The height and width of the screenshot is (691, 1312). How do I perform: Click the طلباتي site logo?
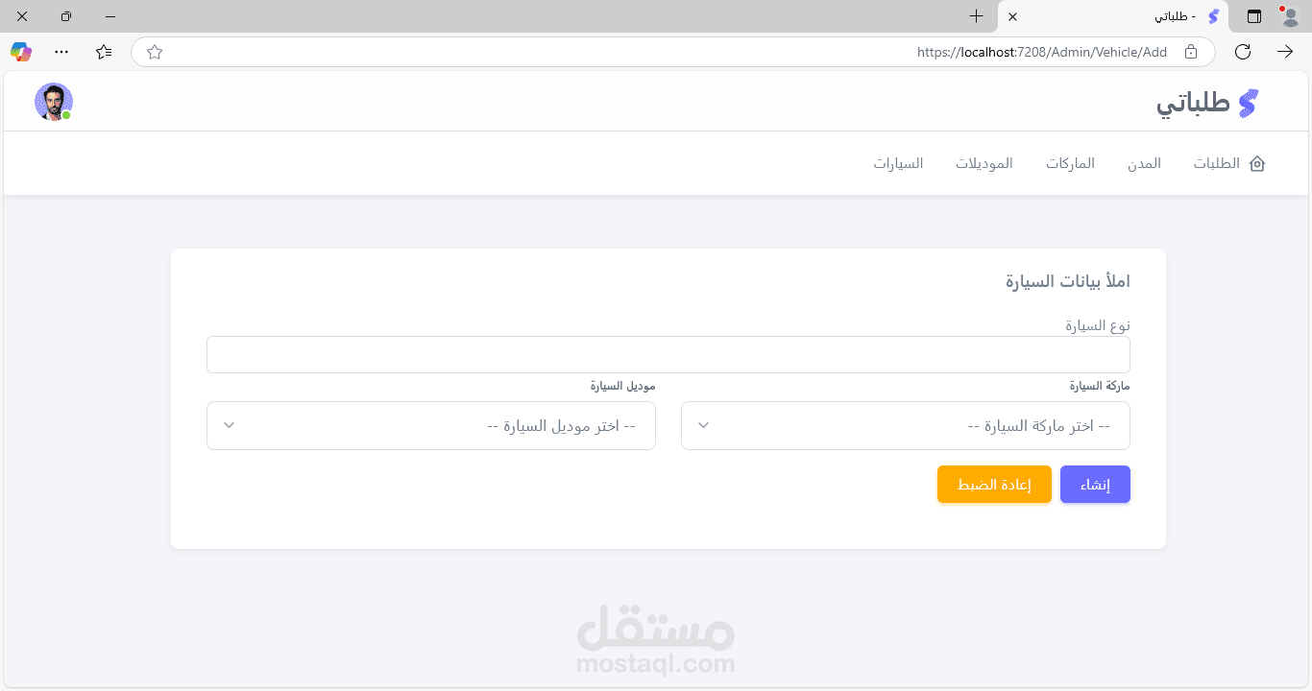[x=1207, y=103]
